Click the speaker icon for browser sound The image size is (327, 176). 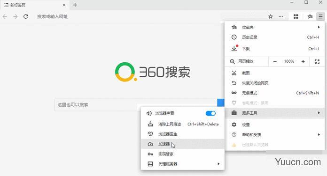click(x=149, y=113)
